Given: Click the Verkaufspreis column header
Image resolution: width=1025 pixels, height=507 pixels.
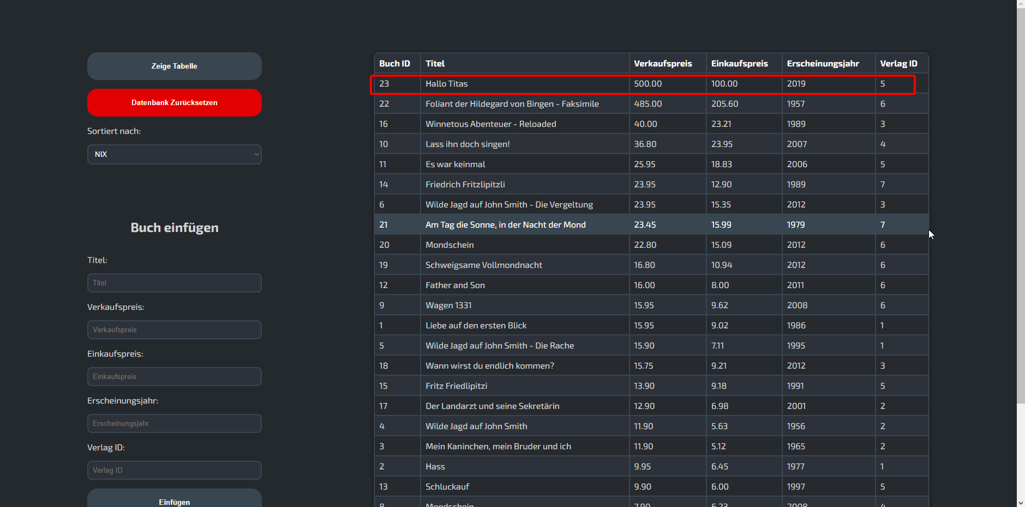Looking at the screenshot, I should tap(663, 64).
